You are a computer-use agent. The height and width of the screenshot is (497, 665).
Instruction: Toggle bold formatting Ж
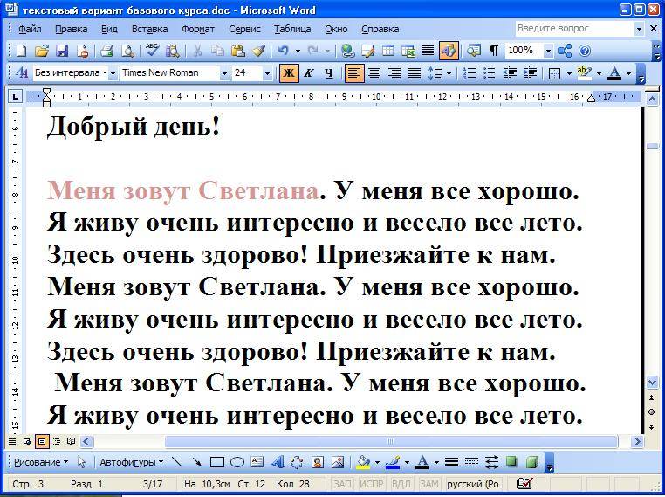(288, 73)
